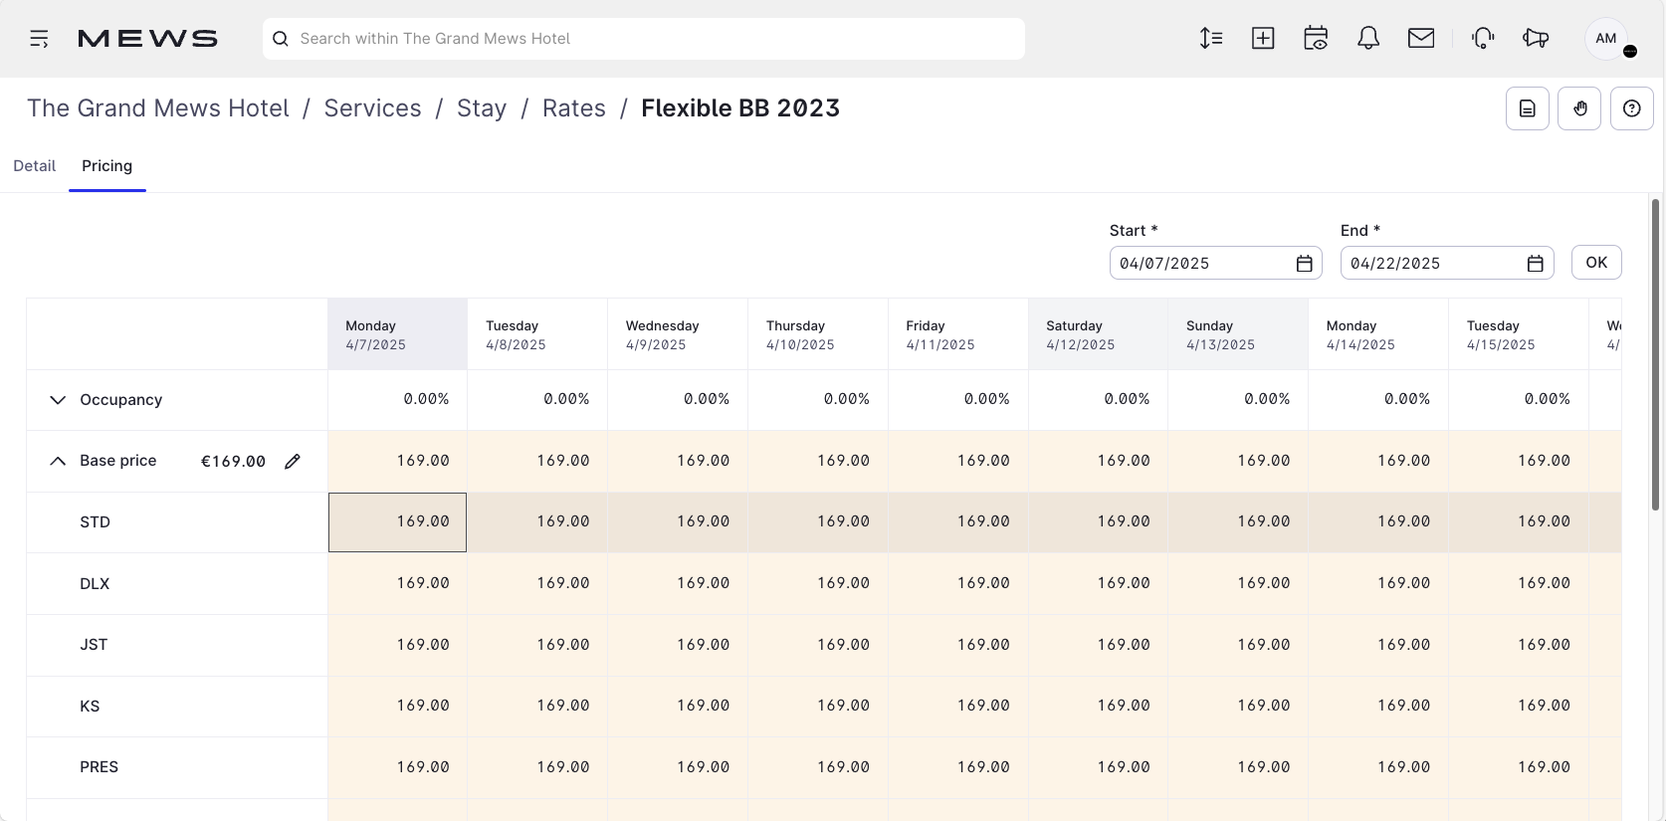Select KS price cell for Sunday 4/13/2025
The width and height of the screenshot is (1666, 821).
click(1238, 707)
